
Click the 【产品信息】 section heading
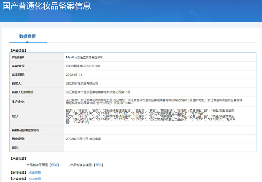coord(18,50)
